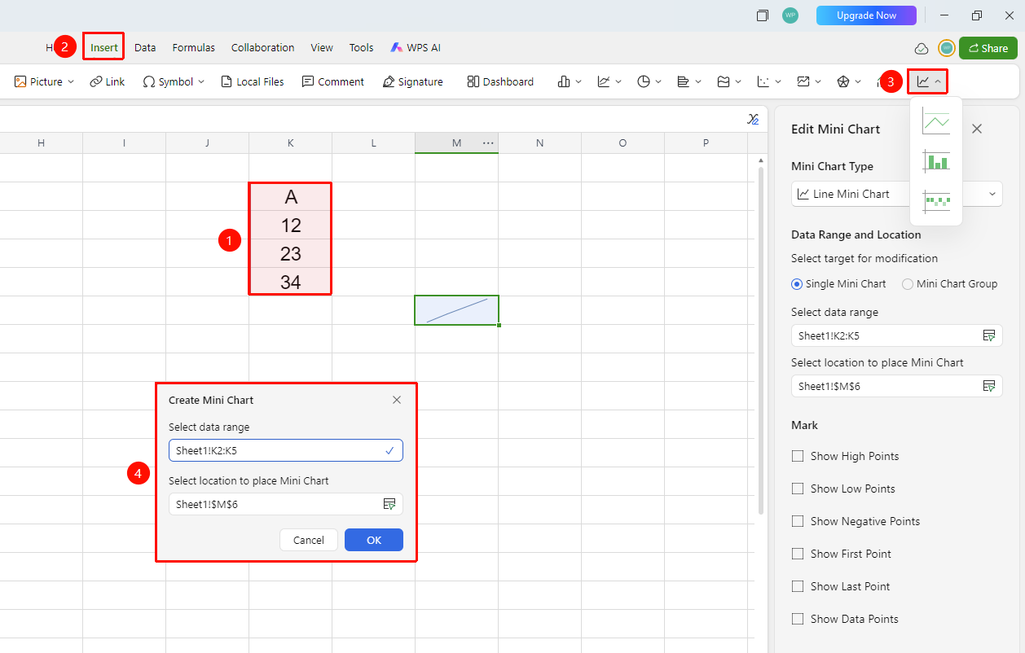Select the Mini Chart Group radio button
Viewport: 1025px width, 653px height.
(x=908, y=284)
